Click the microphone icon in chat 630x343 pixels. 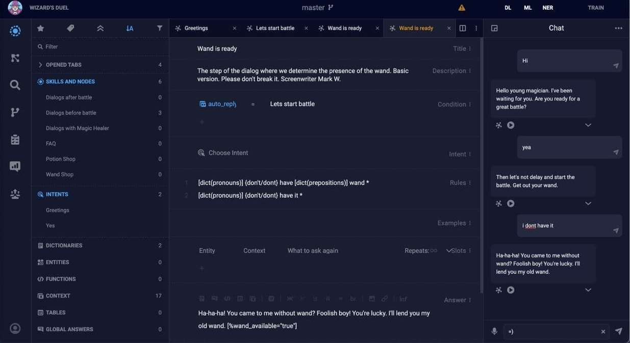pyautogui.click(x=494, y=331)
